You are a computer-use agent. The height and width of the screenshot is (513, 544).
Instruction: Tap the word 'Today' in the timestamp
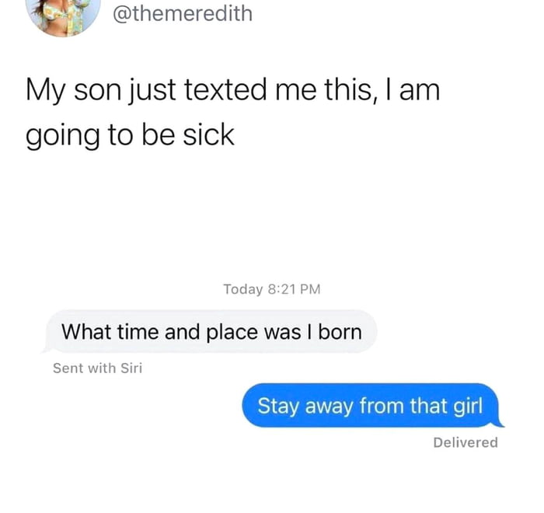(243, 289)
